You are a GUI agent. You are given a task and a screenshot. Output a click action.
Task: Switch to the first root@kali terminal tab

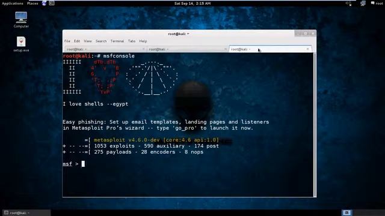click(106, 49)
